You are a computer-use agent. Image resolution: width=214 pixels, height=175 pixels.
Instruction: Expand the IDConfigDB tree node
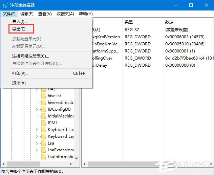37,109
